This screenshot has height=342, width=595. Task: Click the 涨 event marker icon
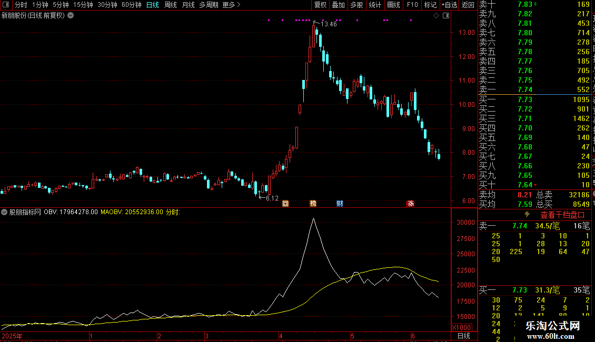click(410, 204)
